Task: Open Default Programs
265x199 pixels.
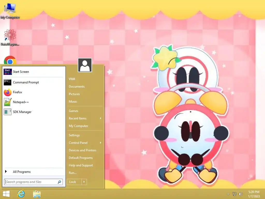Action: (81, 158)
